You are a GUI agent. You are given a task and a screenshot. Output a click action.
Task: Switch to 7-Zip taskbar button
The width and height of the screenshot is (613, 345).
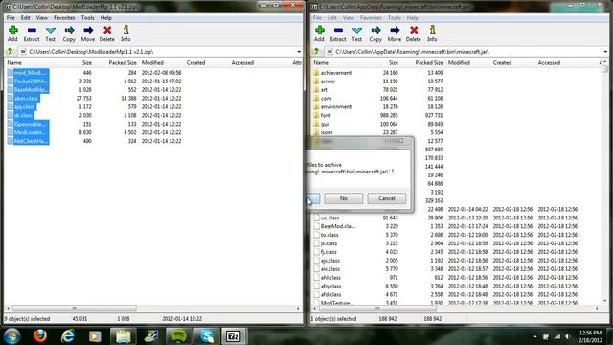tap(234, 336)
